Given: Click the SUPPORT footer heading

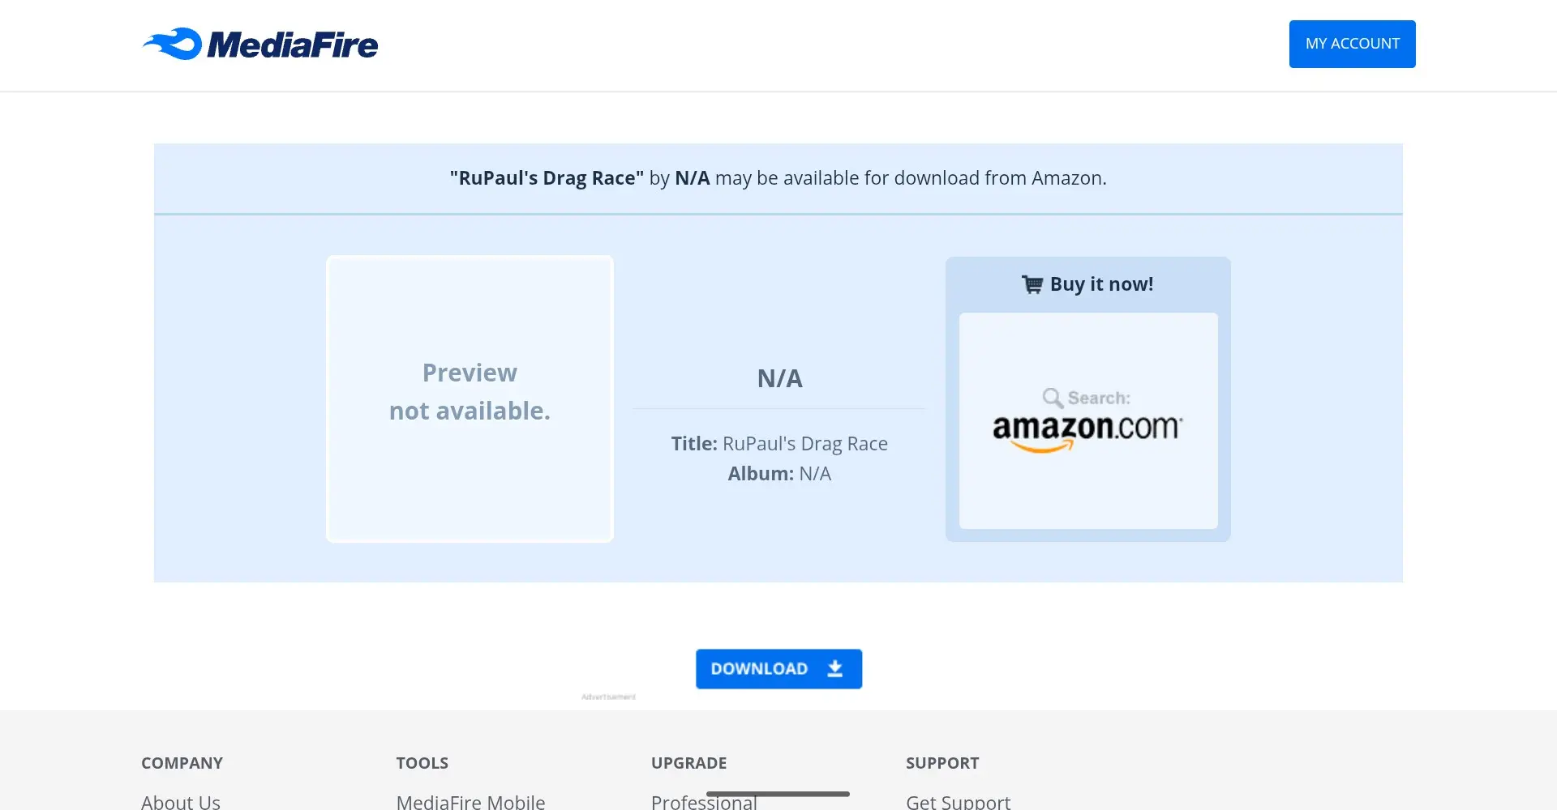Looking at the screenshot, I should [942, 763].
